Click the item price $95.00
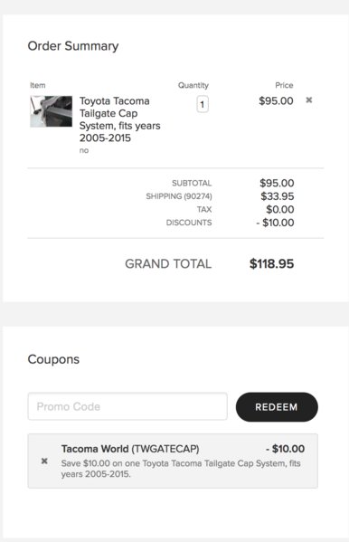The image size is (349, 542). click(276, 101)
